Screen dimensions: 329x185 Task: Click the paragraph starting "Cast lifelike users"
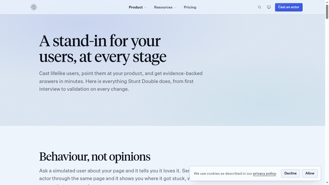click(x=121, y=81)
